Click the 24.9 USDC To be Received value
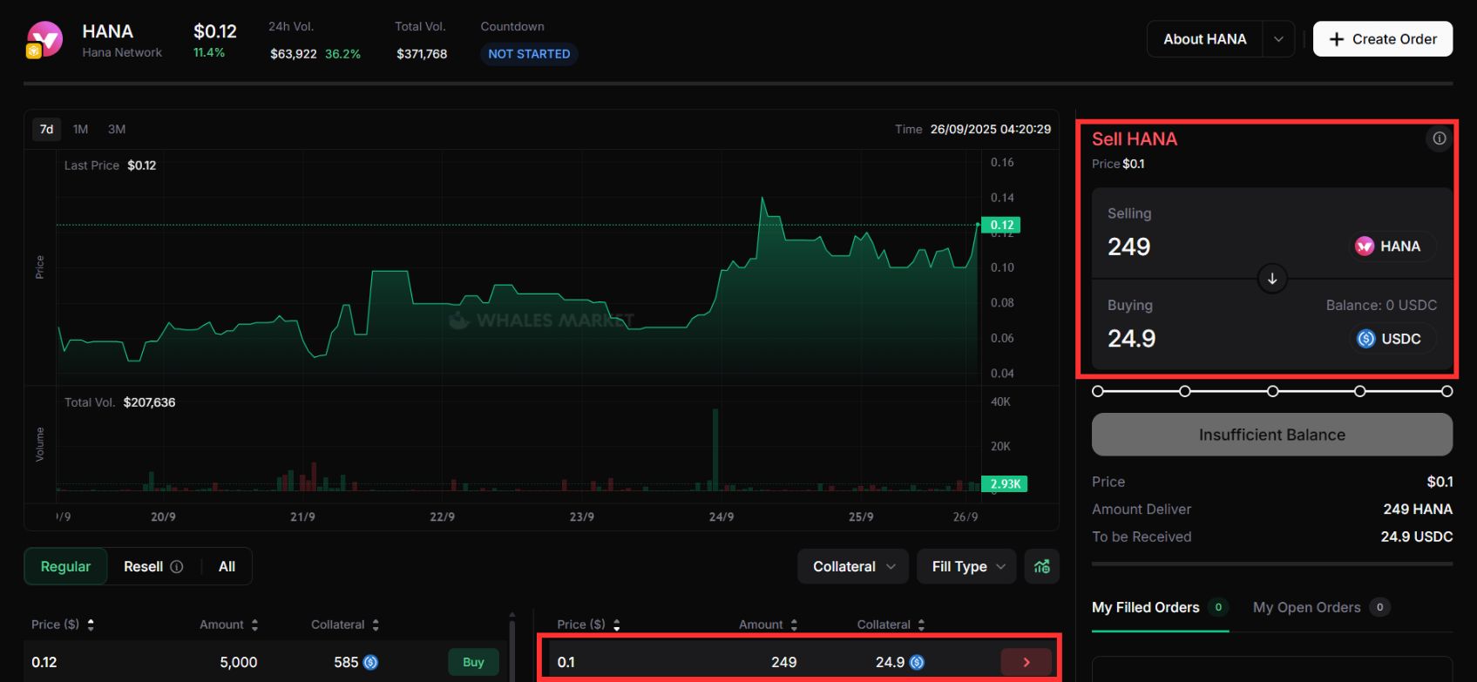The width and height of the screenshot is (1477, 682). point(1417,537)
